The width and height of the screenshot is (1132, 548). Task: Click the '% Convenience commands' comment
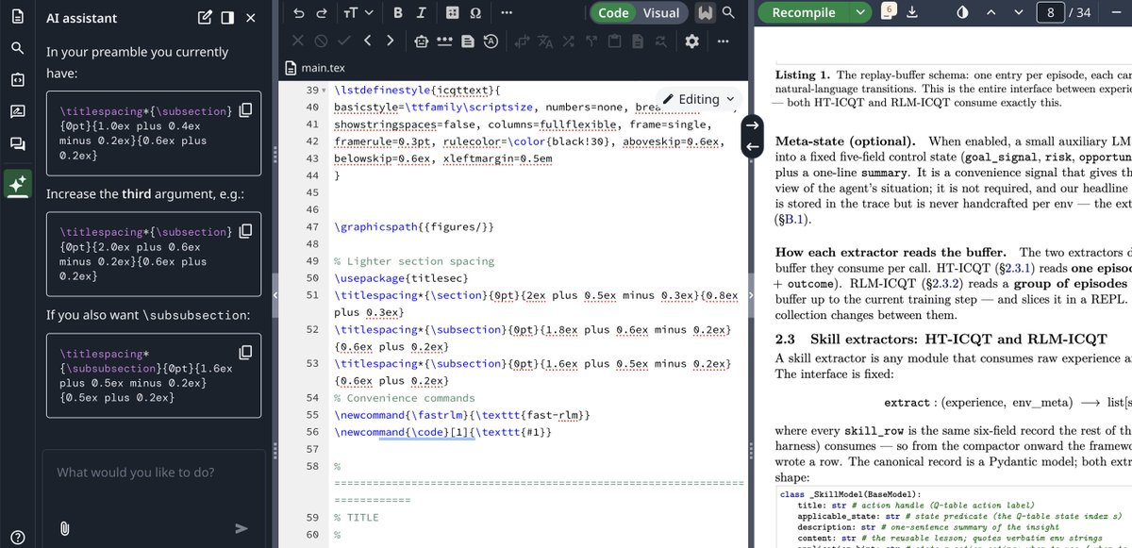[x=405, y=398]
